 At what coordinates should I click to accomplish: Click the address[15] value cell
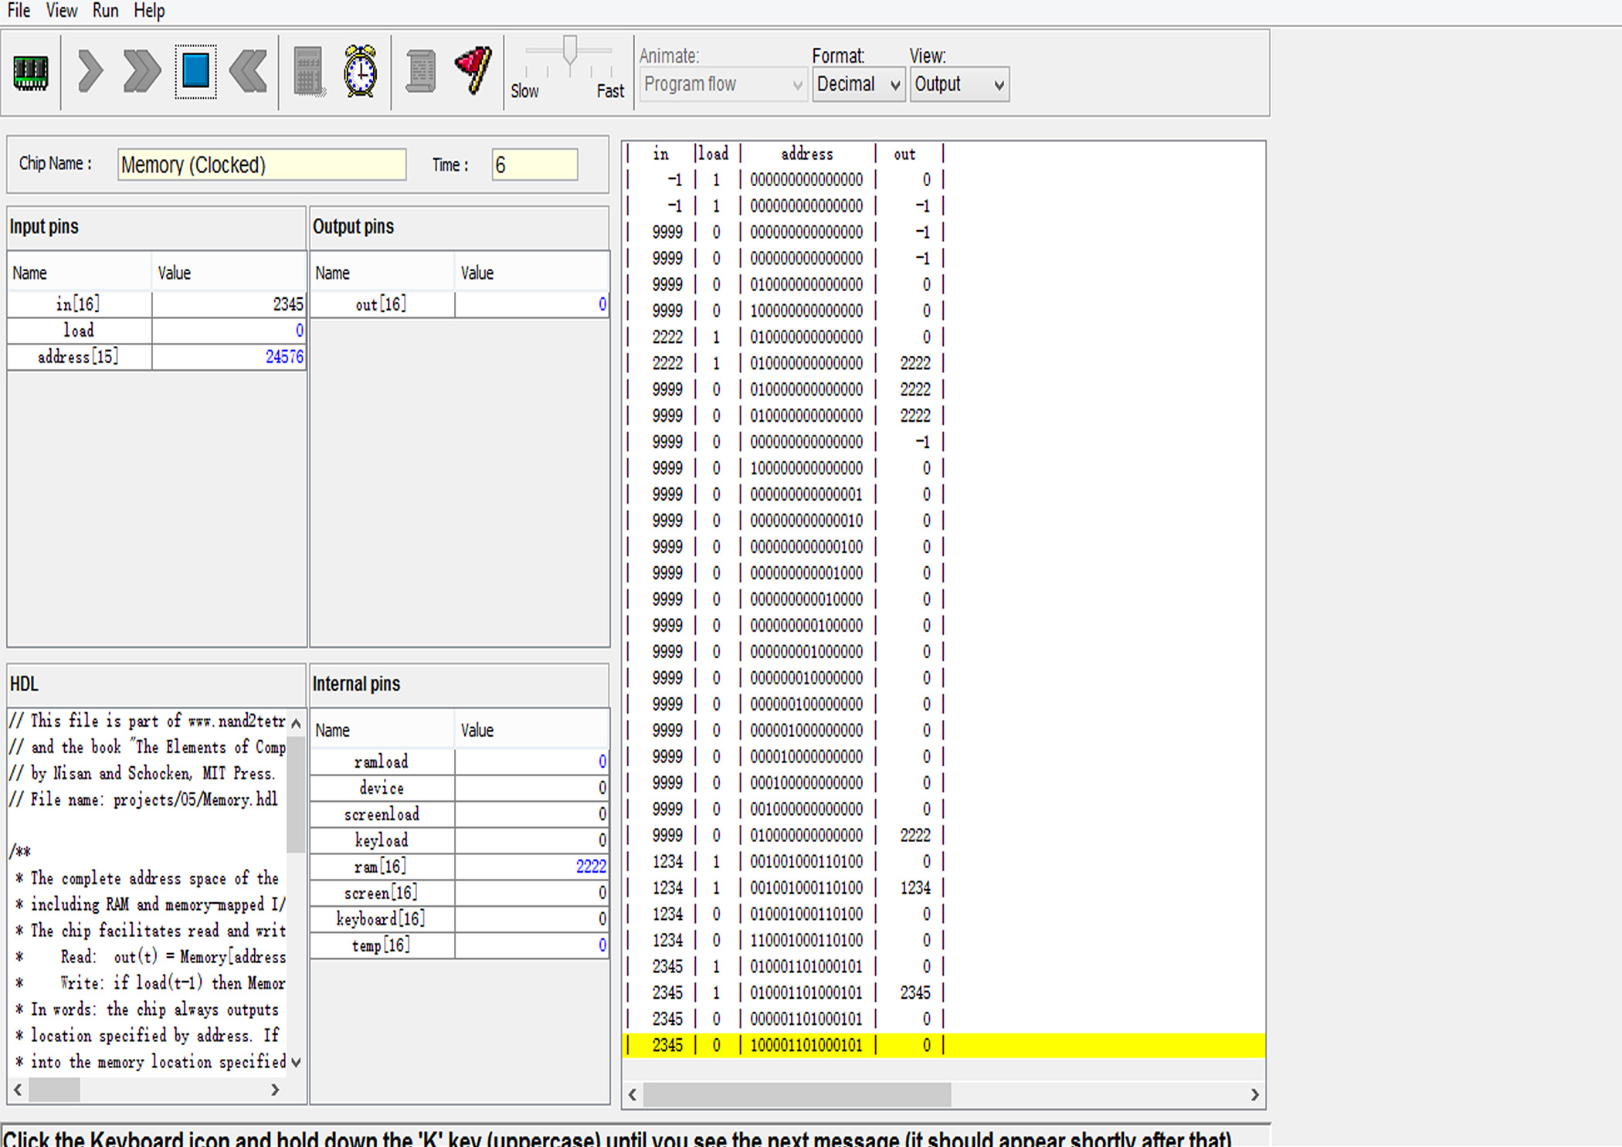tap(229, 357)
